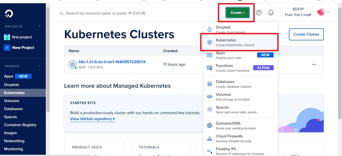
Task: Go to Apps in the sidebar
Action: pyautogui.click(x=9, y=76)
